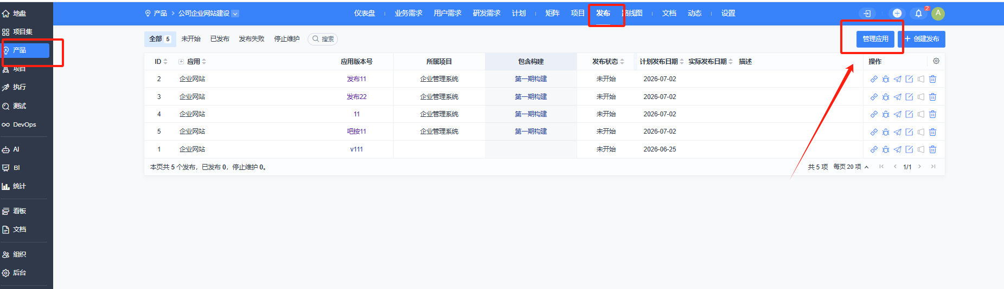Viewport: 1004px width, 289px height.
Task: Filter by the 未开始 status tab
Action: click(191, 39)
